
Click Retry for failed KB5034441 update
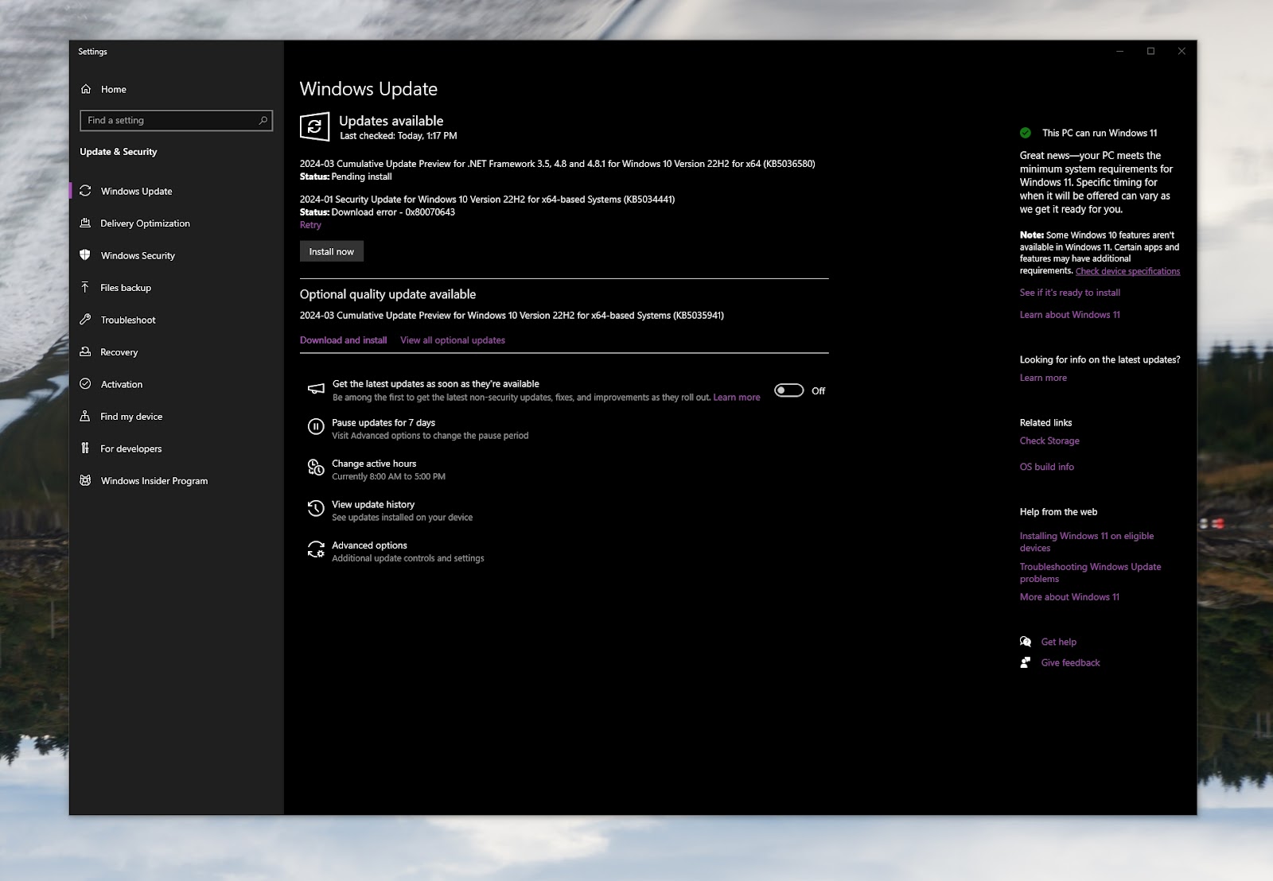310,225
